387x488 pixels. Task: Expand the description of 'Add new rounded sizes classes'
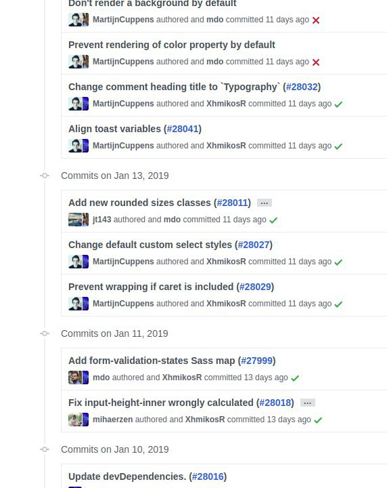click(265, 203)
